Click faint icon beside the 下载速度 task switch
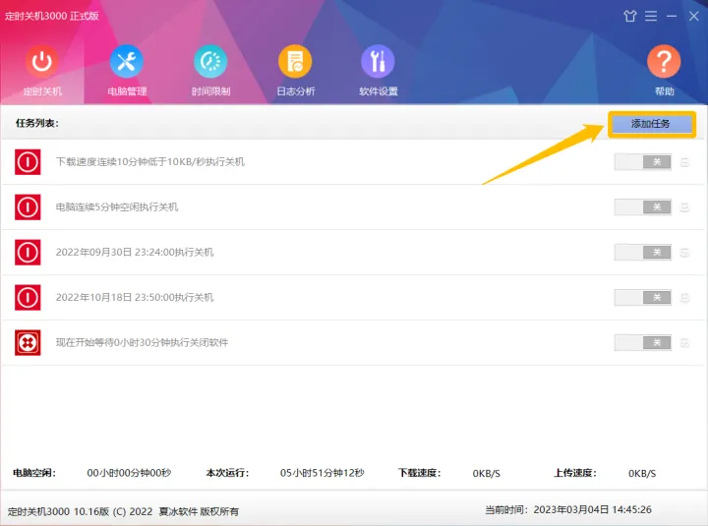Image resolution: width=708 pixels, height=526 pixels. pos(684,162)
